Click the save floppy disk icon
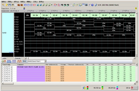 tap(10, 5)
